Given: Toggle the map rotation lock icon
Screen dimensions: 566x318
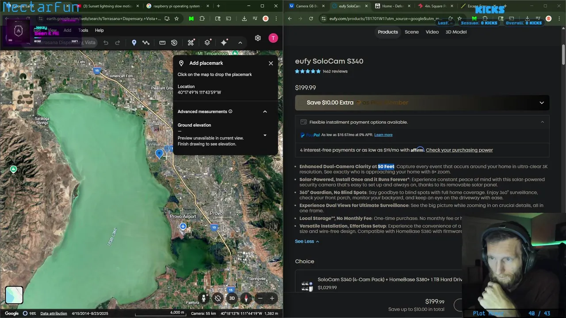Looking at the screenshot, I should (218, 298).
